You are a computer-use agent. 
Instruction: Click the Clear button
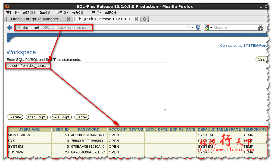click(x=261, y=59)
